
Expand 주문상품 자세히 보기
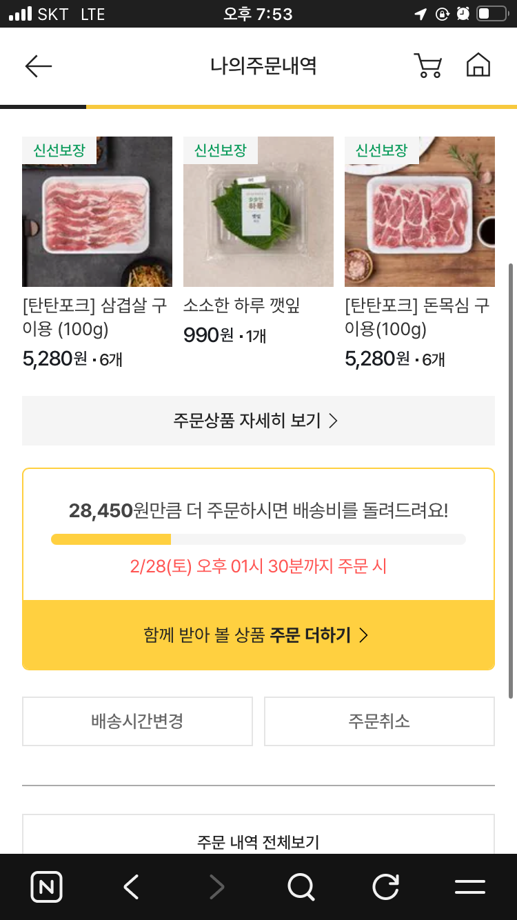point(258,421)
